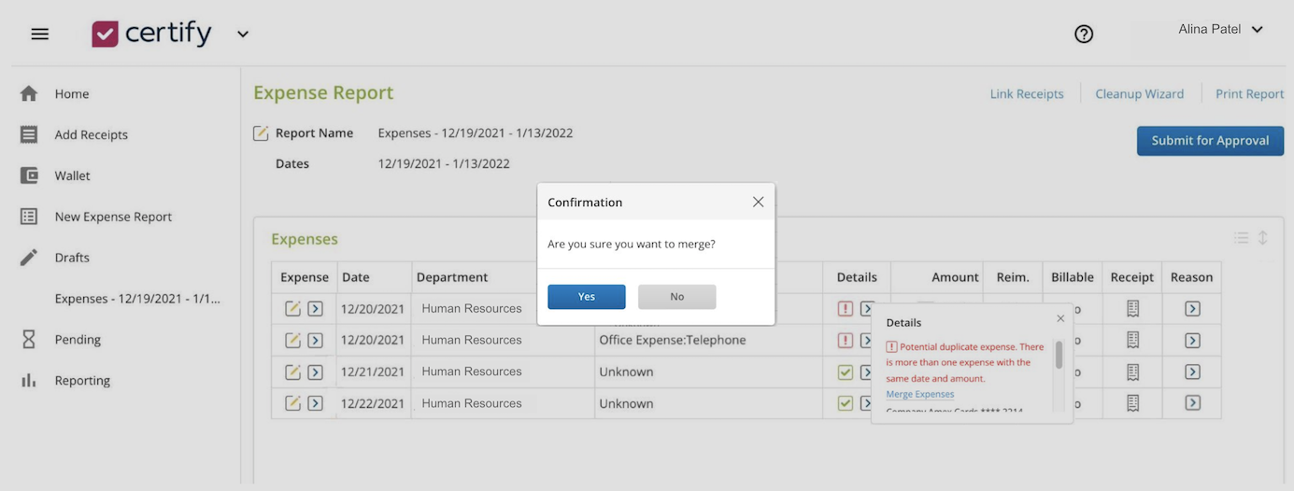The image size is (1294, 491).
Task: Click green checkmark for 12/21/2021 expense
Action: pyautogui.click(x=845, y=372)
